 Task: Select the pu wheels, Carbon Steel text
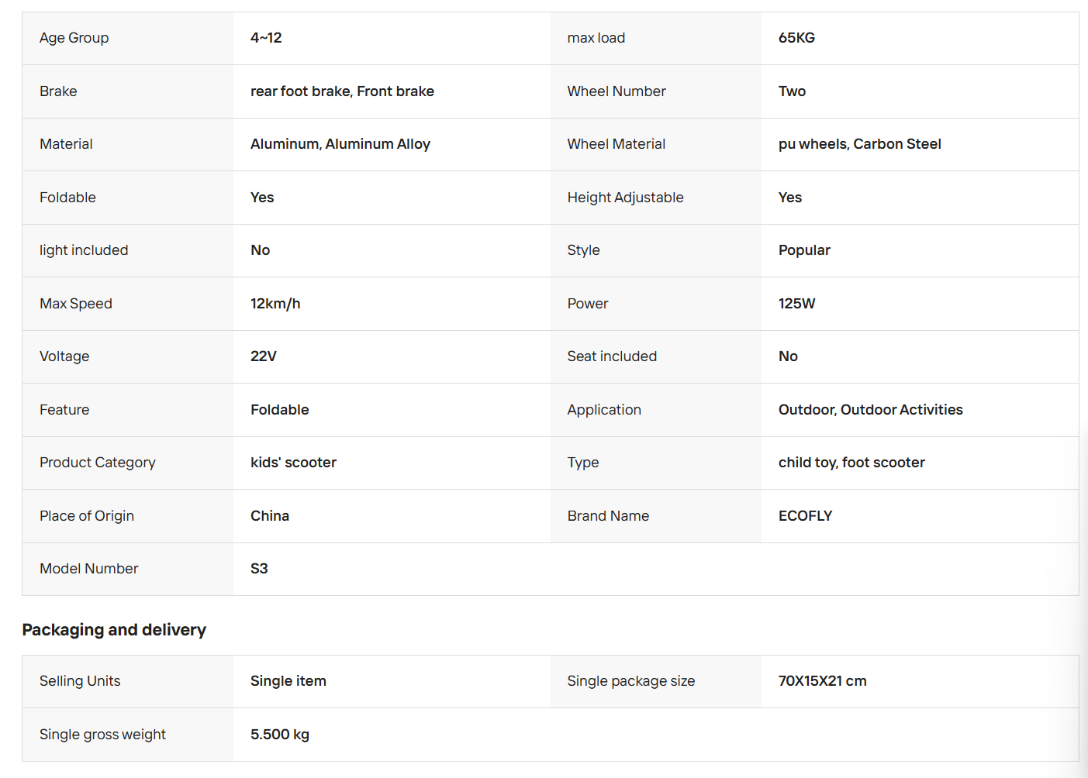[860, 144]
